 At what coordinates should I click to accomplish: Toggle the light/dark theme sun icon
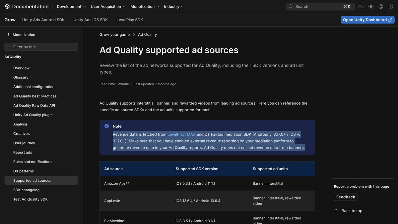(x=371, y=7)
